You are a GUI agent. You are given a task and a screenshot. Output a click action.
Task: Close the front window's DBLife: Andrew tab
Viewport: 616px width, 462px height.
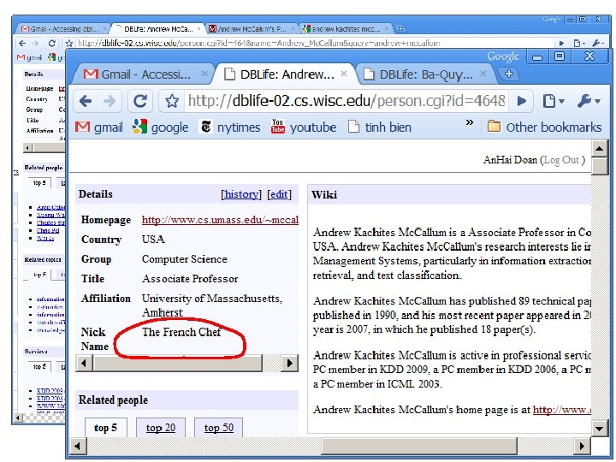point(344,74)
